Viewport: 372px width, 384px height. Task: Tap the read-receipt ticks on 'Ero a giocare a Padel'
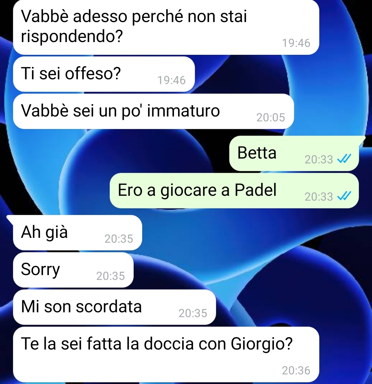click(x=344, y=196)
